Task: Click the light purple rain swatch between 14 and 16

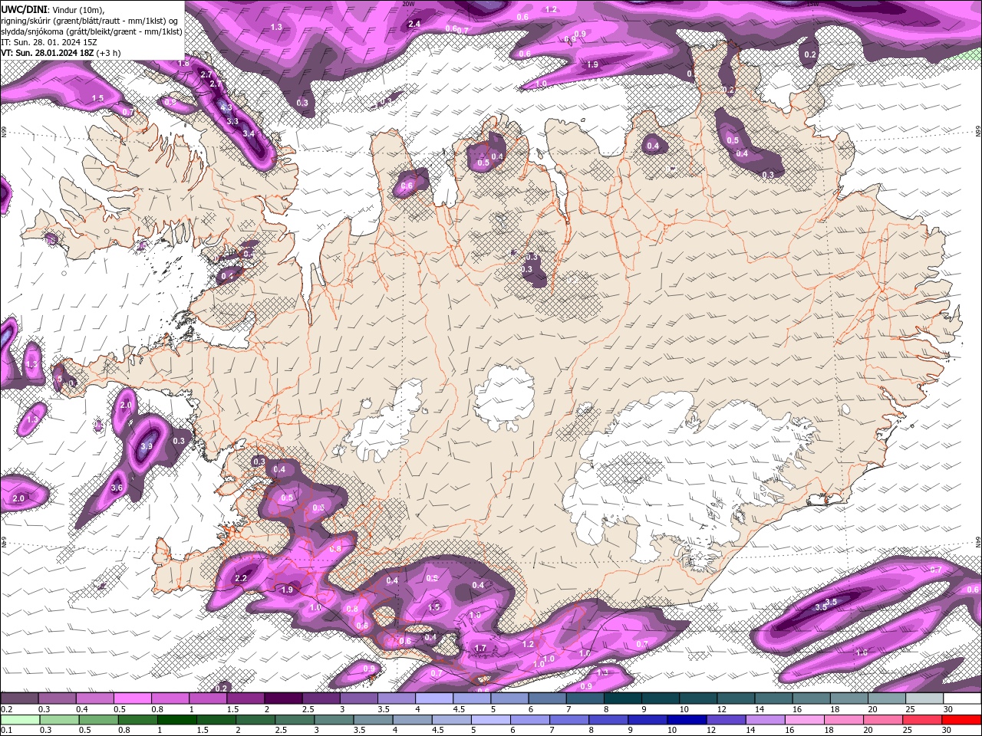Action: coord(765,720)
